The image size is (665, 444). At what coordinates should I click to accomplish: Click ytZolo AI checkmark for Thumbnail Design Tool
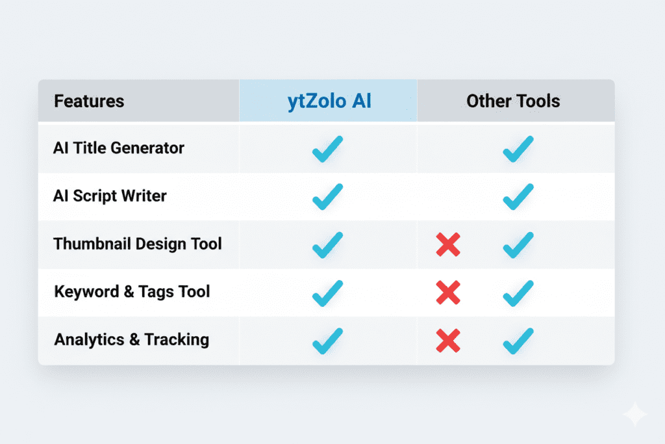click(x=327, y=245)
